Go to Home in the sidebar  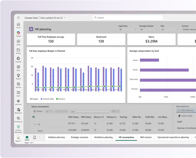coord(18,25)
